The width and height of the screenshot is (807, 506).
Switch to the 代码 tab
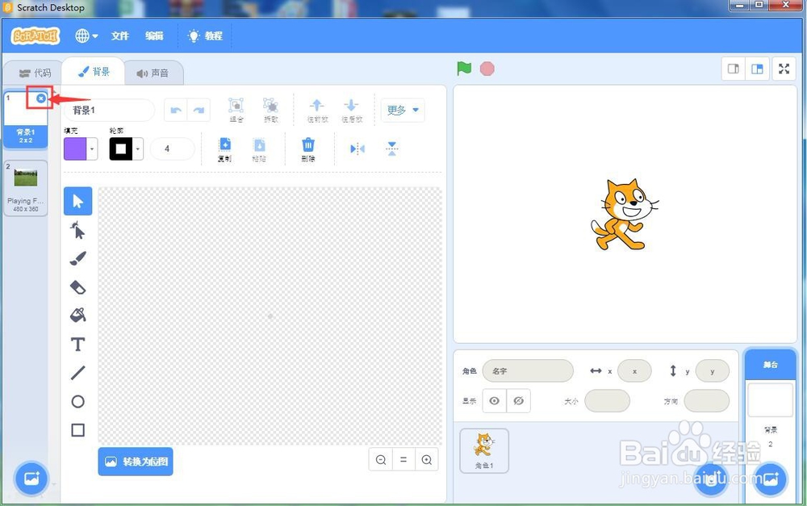[35, 73]
